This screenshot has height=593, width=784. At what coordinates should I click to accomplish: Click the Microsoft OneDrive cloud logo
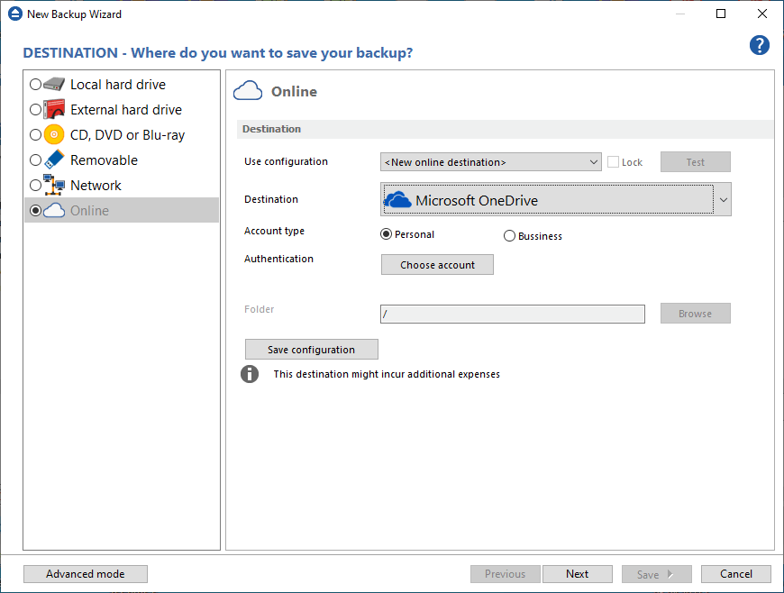(397, 199)
